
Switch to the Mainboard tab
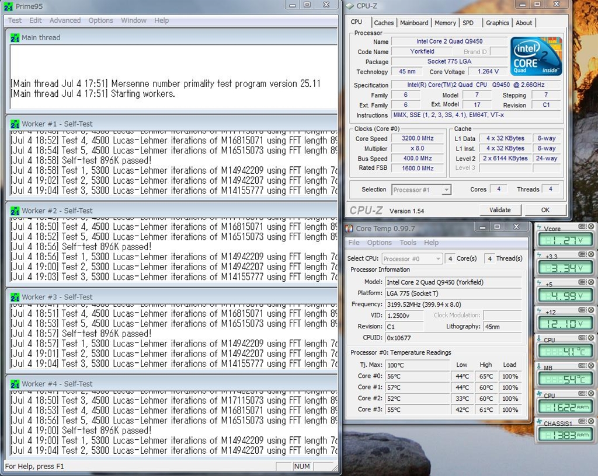pos(414,23)
